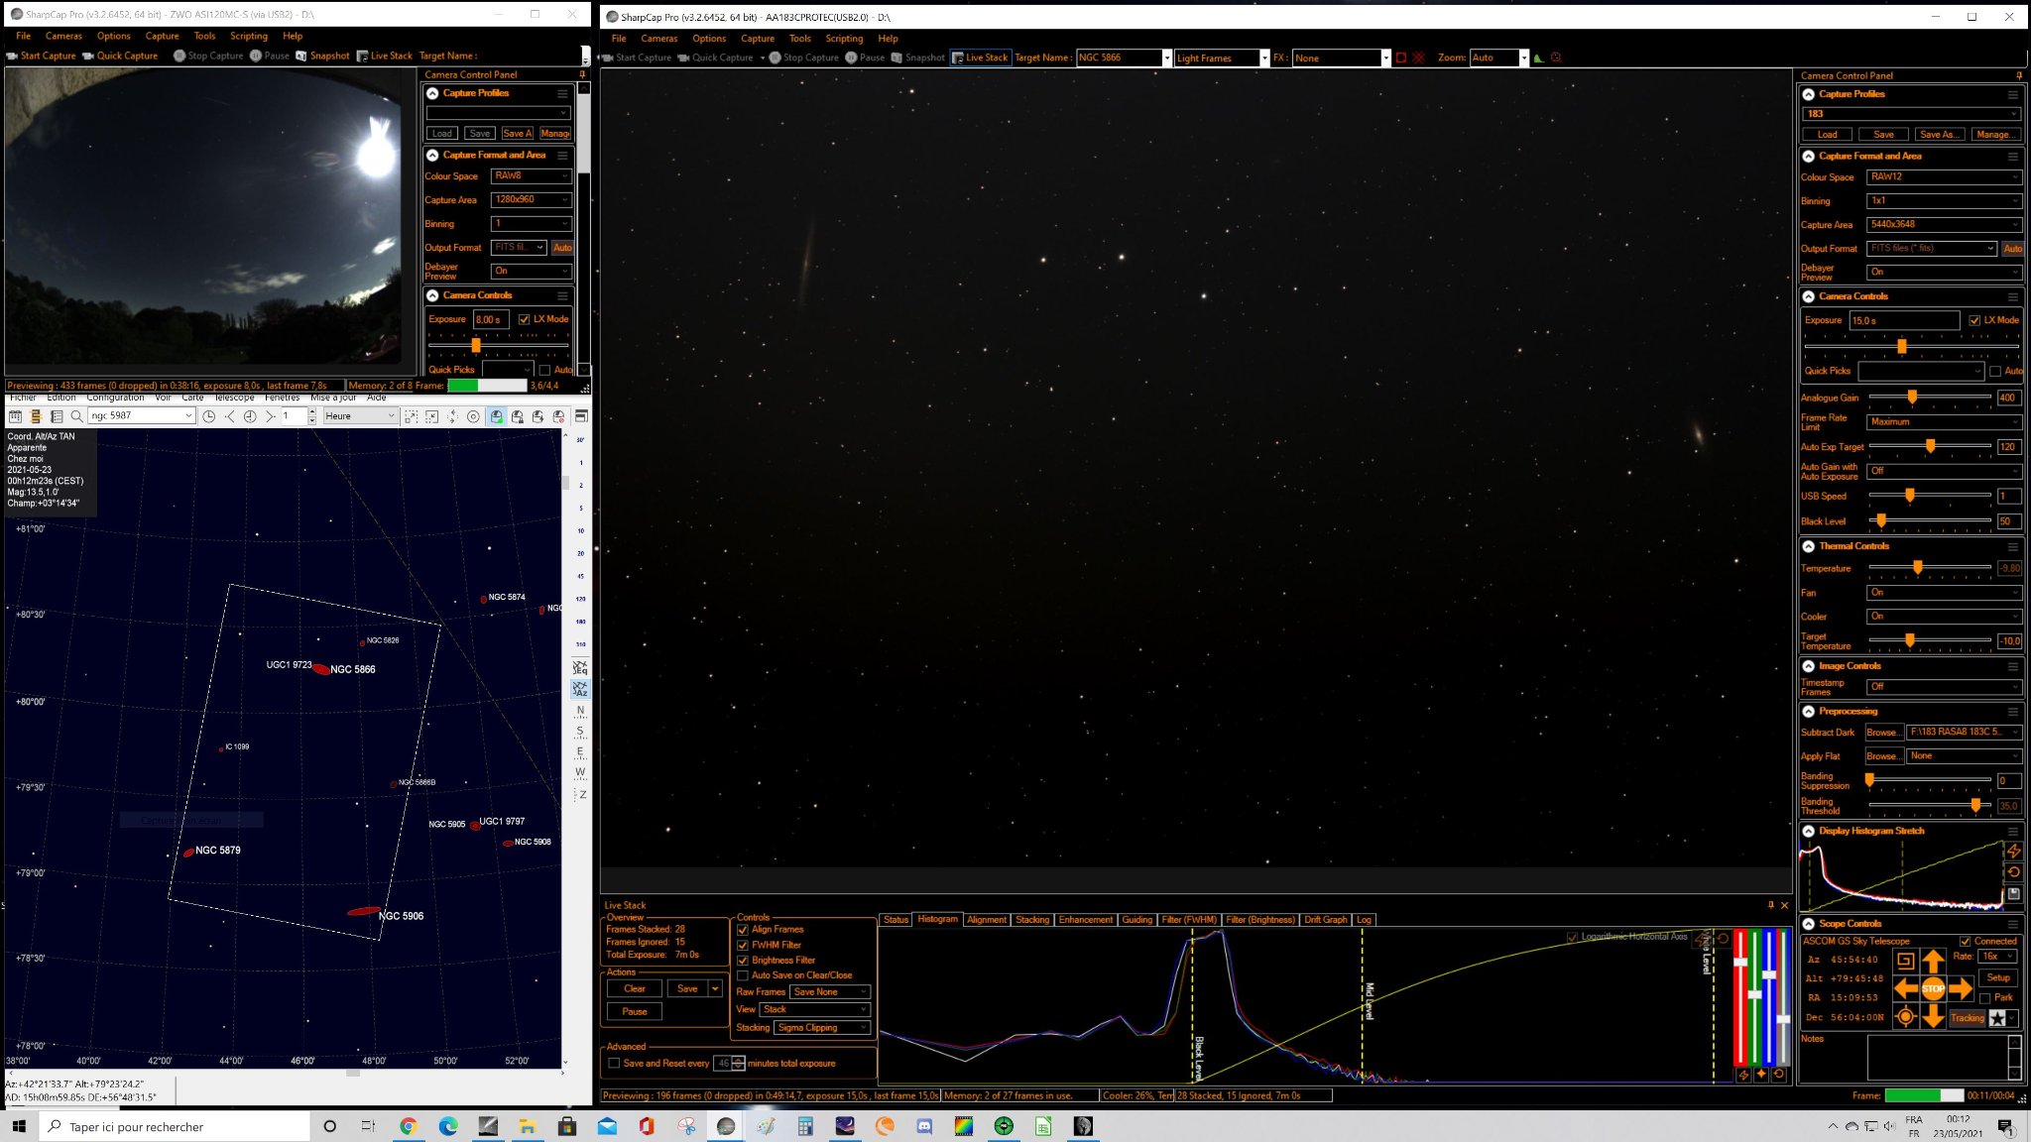Viewport: 2031px width, 1142px height.
Task: Toggle LX Mode in the right SharpCap window
Action: [1974, 320]
